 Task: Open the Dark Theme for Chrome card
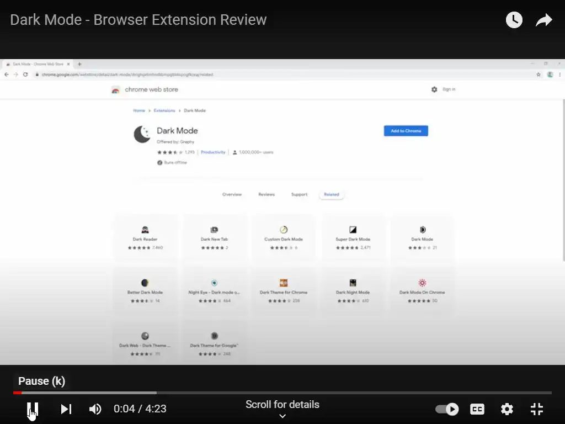tap(284, 291)
